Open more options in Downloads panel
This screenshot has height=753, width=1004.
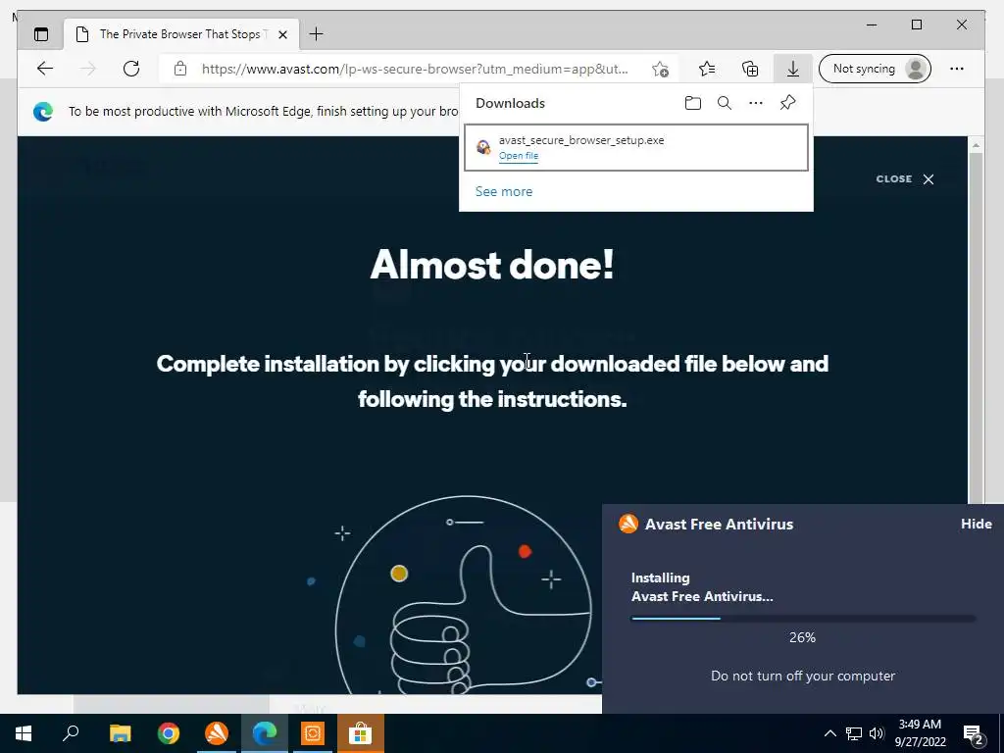[x=756, y=103]
